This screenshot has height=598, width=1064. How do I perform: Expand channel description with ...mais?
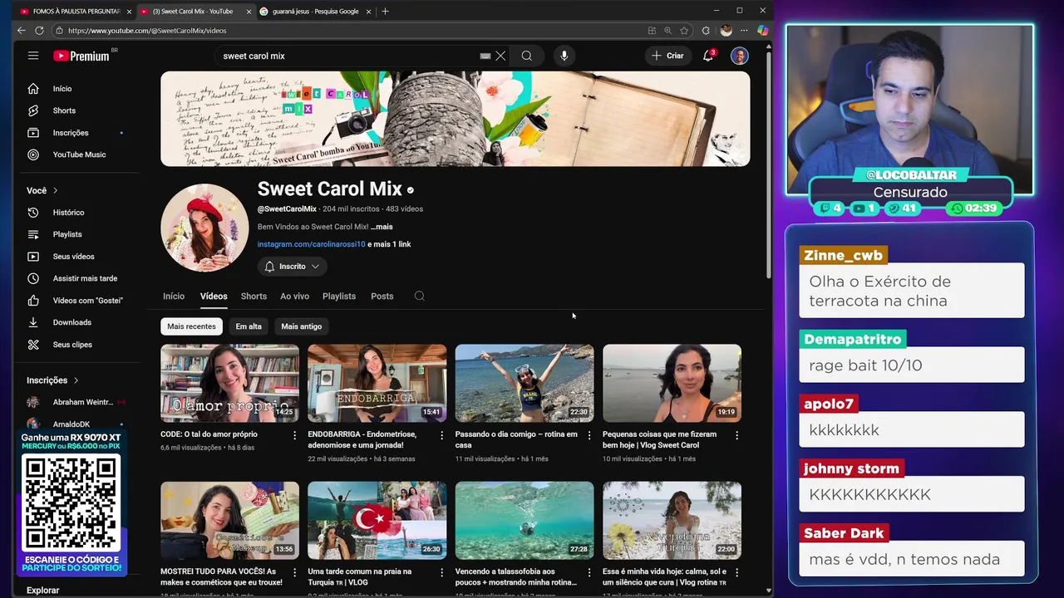tap(382, 227)
